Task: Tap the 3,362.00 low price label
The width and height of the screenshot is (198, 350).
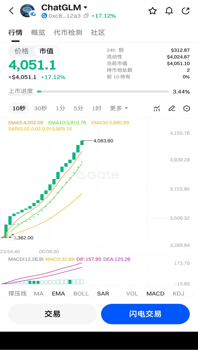Action: (x=23, y=238)
